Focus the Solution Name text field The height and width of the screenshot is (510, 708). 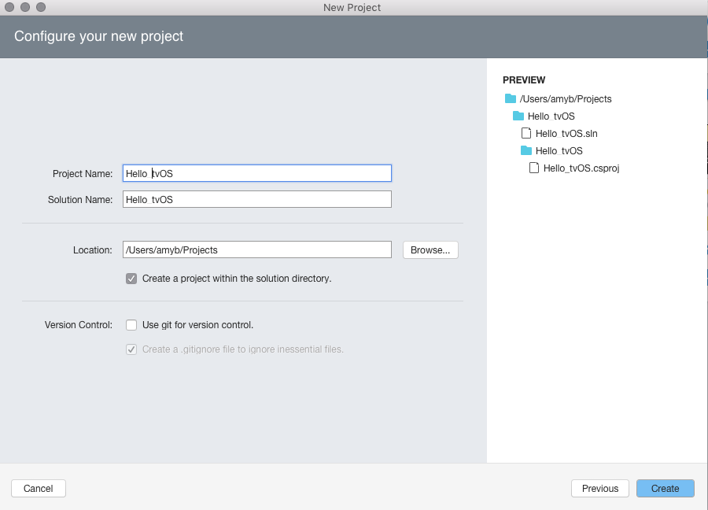click(x=256, y=200)
